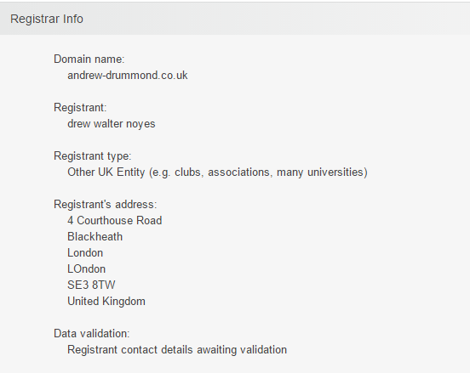Click the Blackheath address line
Screen dimensions: 470x373
[x=95, y=237]
